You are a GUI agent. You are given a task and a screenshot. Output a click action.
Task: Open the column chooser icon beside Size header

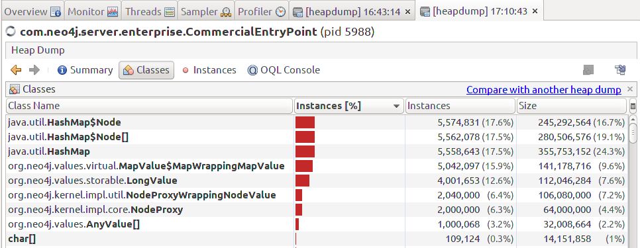(633, 106)
